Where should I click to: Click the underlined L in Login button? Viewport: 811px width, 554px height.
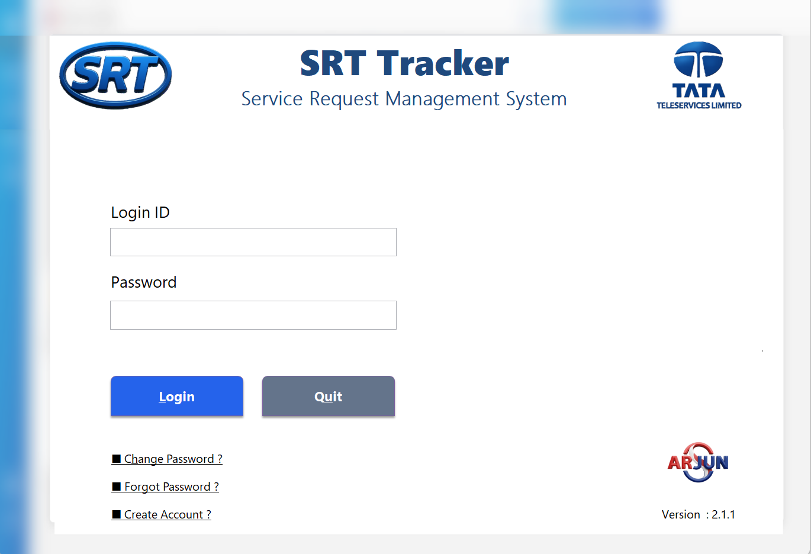click(162, 396)
